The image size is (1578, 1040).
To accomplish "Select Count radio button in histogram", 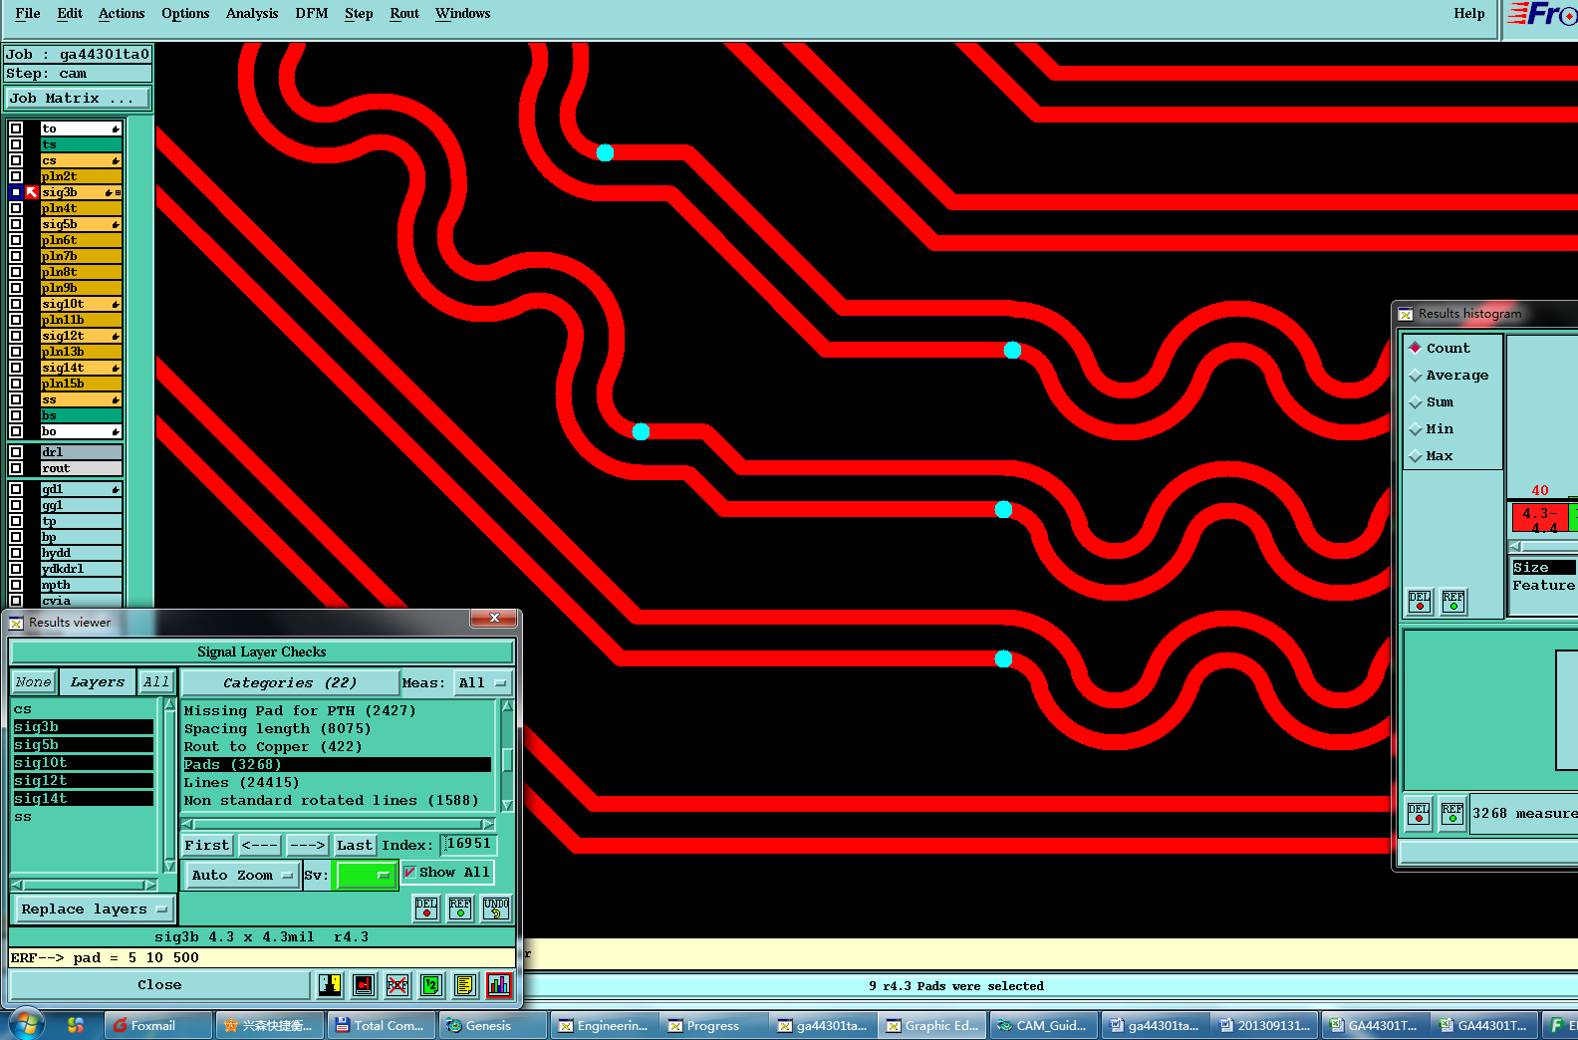I will tap(1415, 348).
